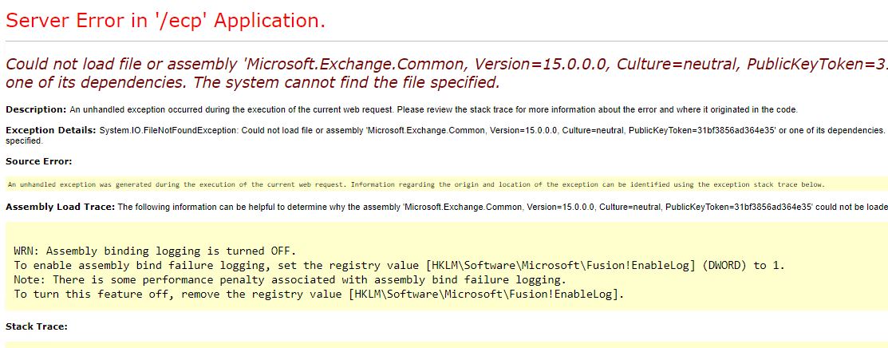Click the bold "Description:" label
Image resolution: width=888 pixels, height=348 pixels.
(x=36, y=109)
